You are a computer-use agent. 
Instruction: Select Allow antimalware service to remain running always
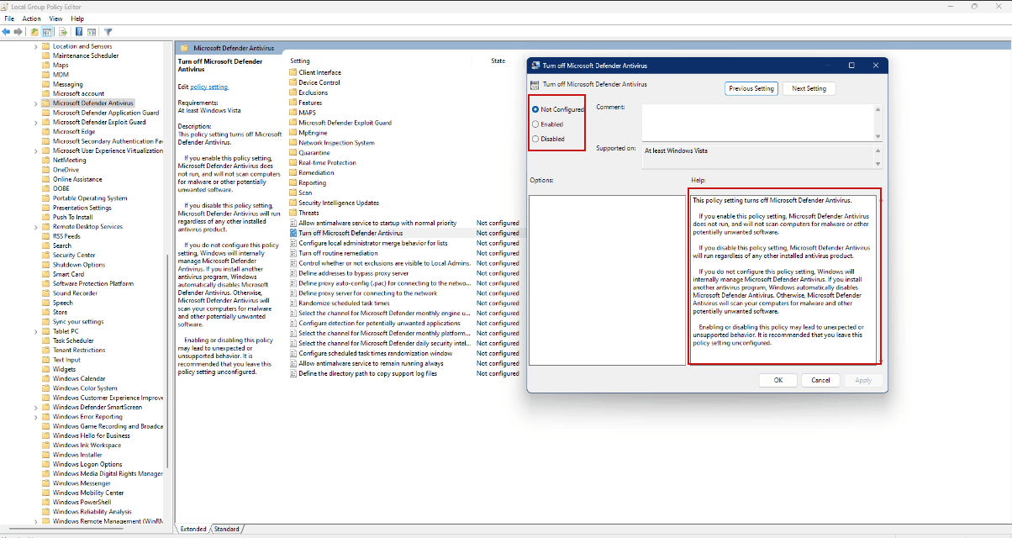tap(372, 363)
